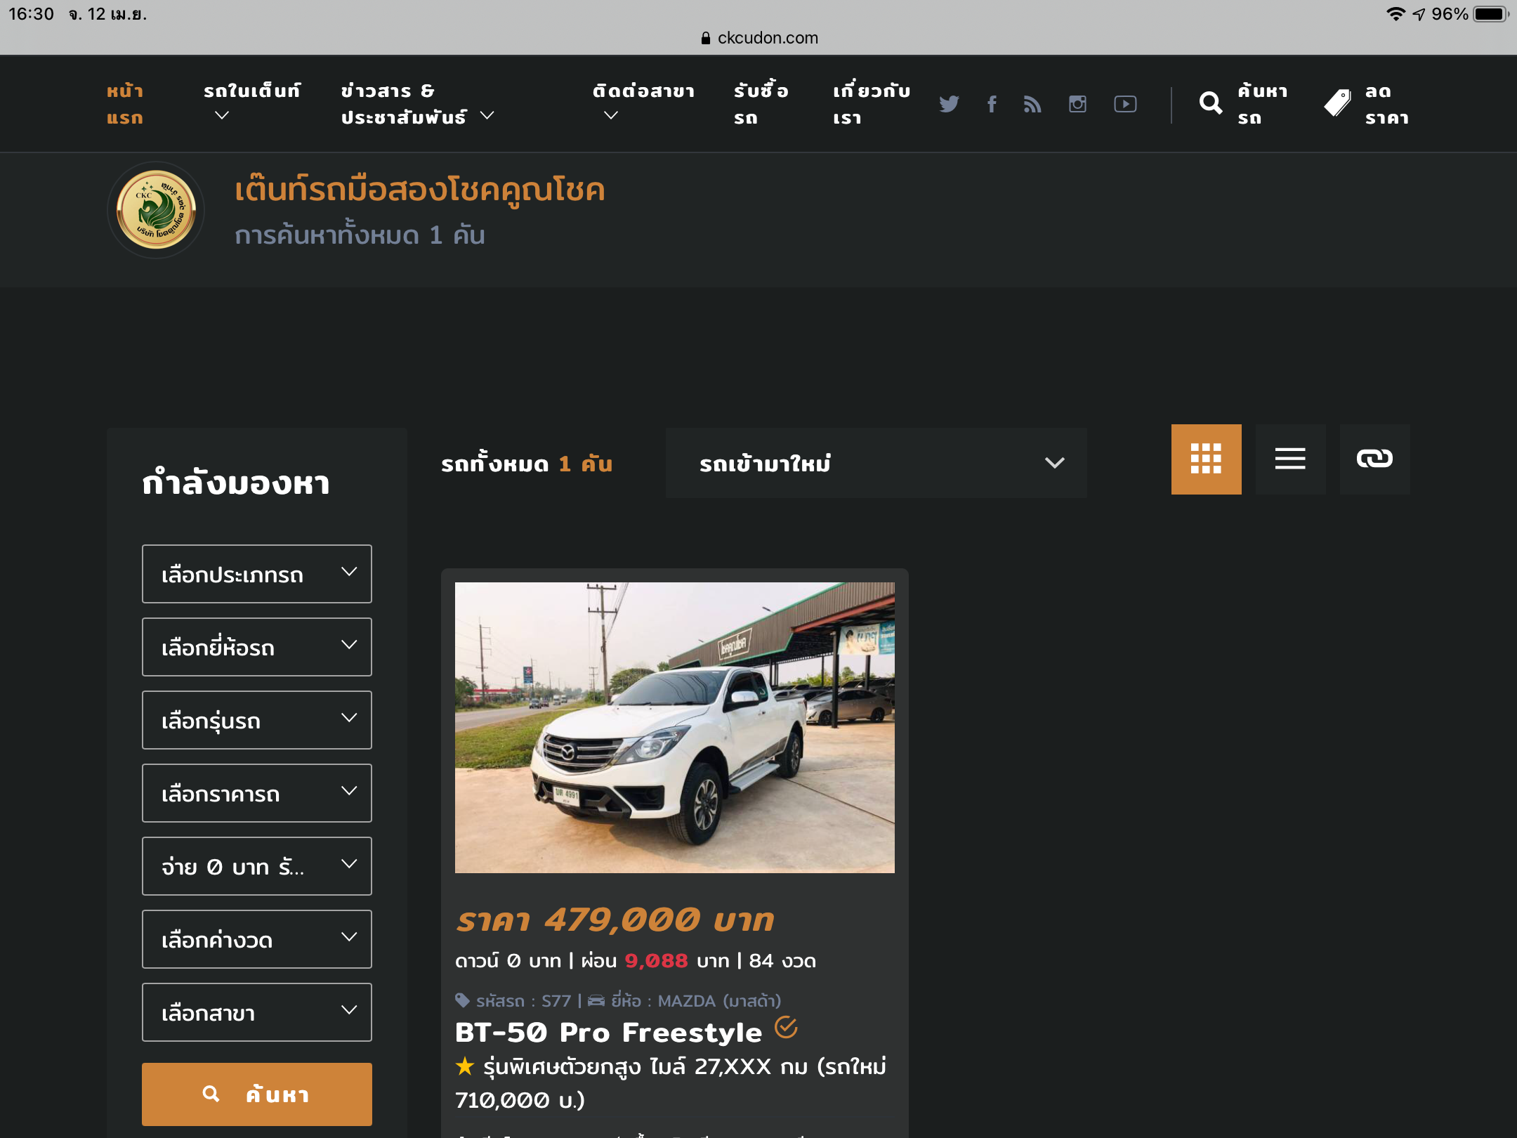This screenshot has width=1517, height=1138.
Task: Click the white Mazda pickup photo
Action: tap(674, 727)
